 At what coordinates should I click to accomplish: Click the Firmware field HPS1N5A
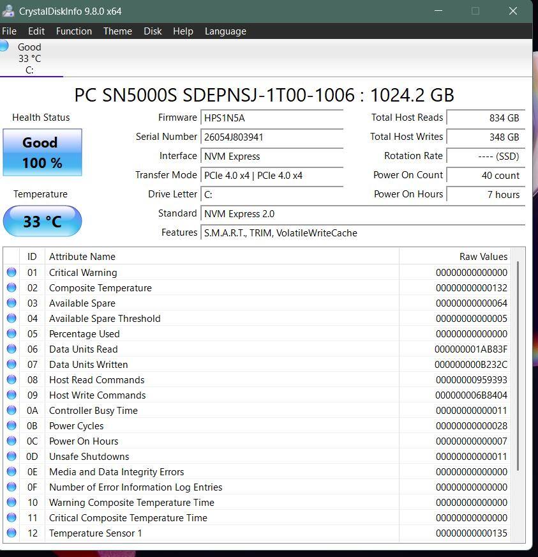(x=272, y=118)
